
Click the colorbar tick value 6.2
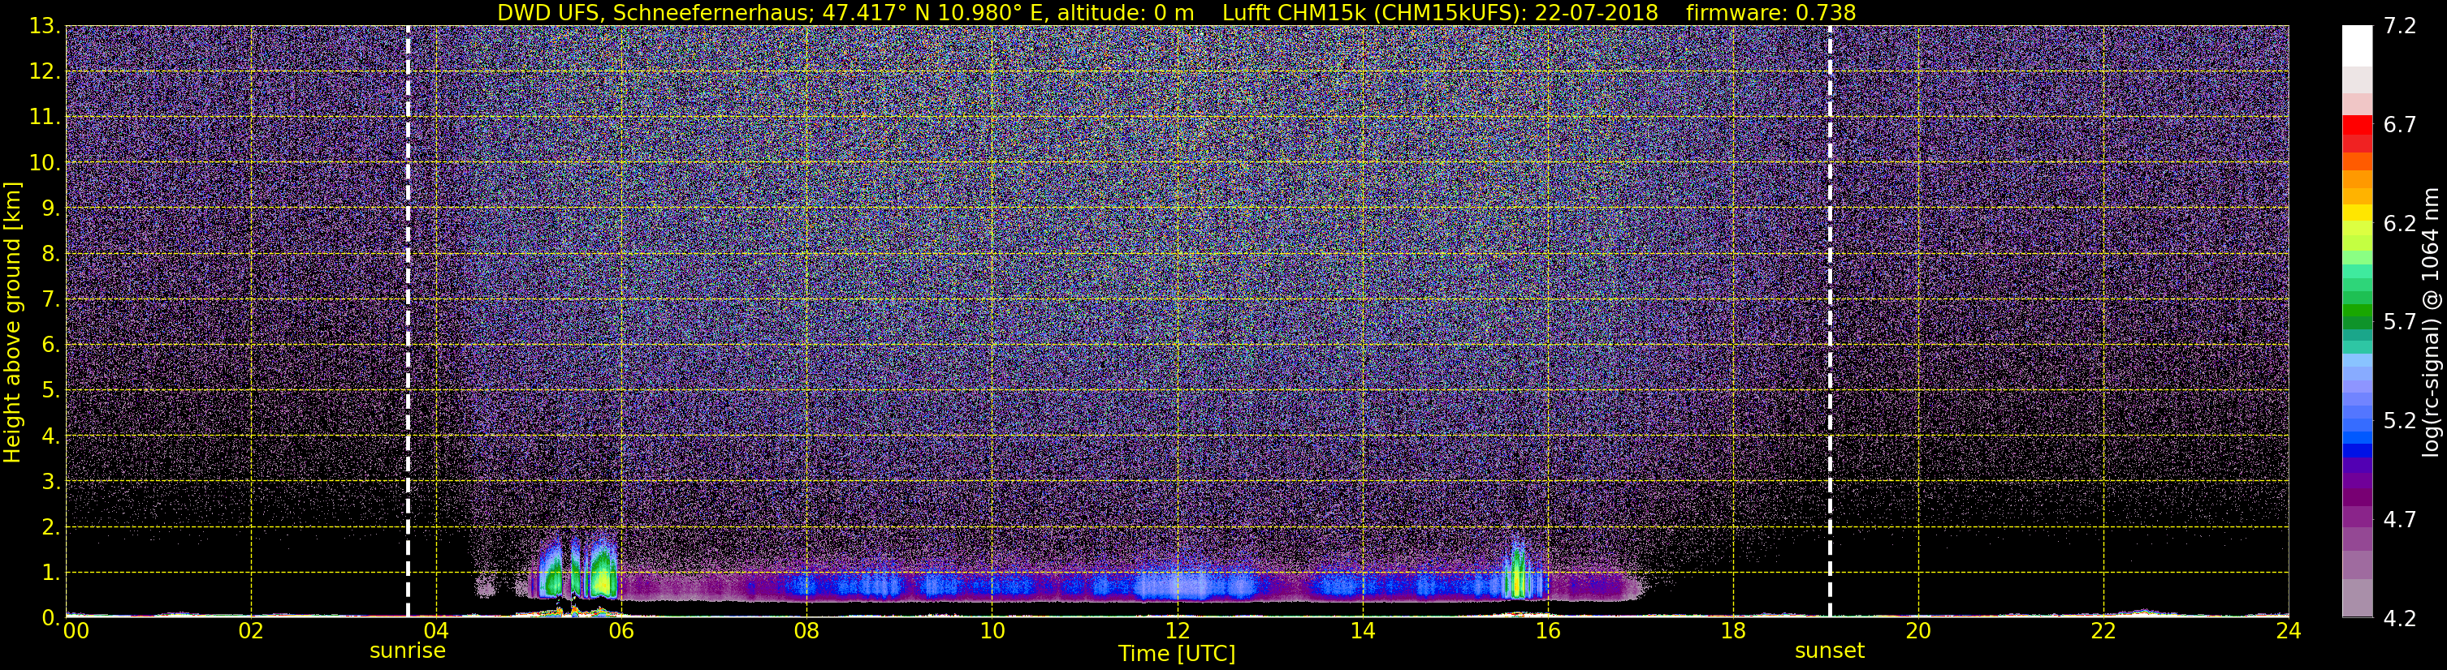(x=2400, y=224)
